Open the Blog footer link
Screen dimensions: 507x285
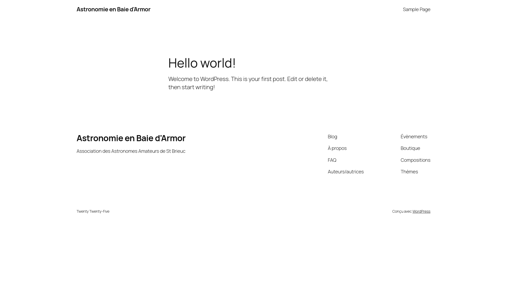332,136
